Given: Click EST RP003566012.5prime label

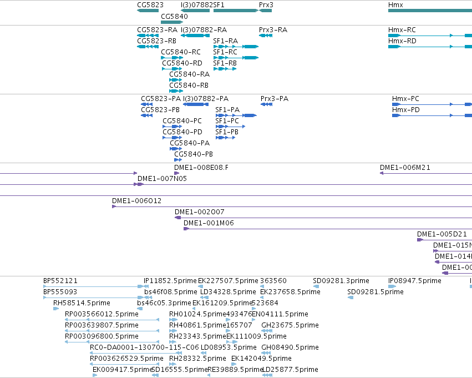Looking at the screenshot, I should [x=101, y=314].
